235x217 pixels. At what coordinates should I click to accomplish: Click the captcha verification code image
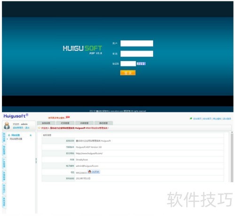coord(141,64)
